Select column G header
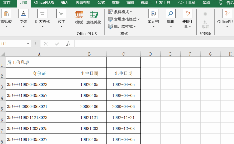Viewport: 234px width, 144px height. coord(210,54)
